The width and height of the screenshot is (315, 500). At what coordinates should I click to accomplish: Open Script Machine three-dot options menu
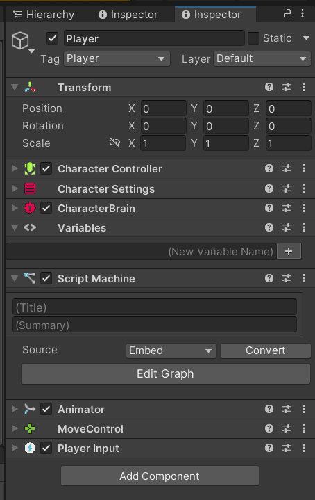coord(304,278)
